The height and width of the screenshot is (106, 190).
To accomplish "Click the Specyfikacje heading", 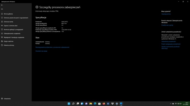I will pos(41,17).
